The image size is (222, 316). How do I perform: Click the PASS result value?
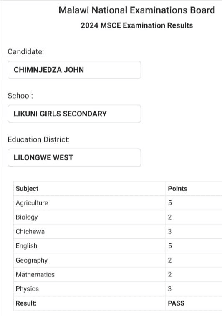[176, 303]
